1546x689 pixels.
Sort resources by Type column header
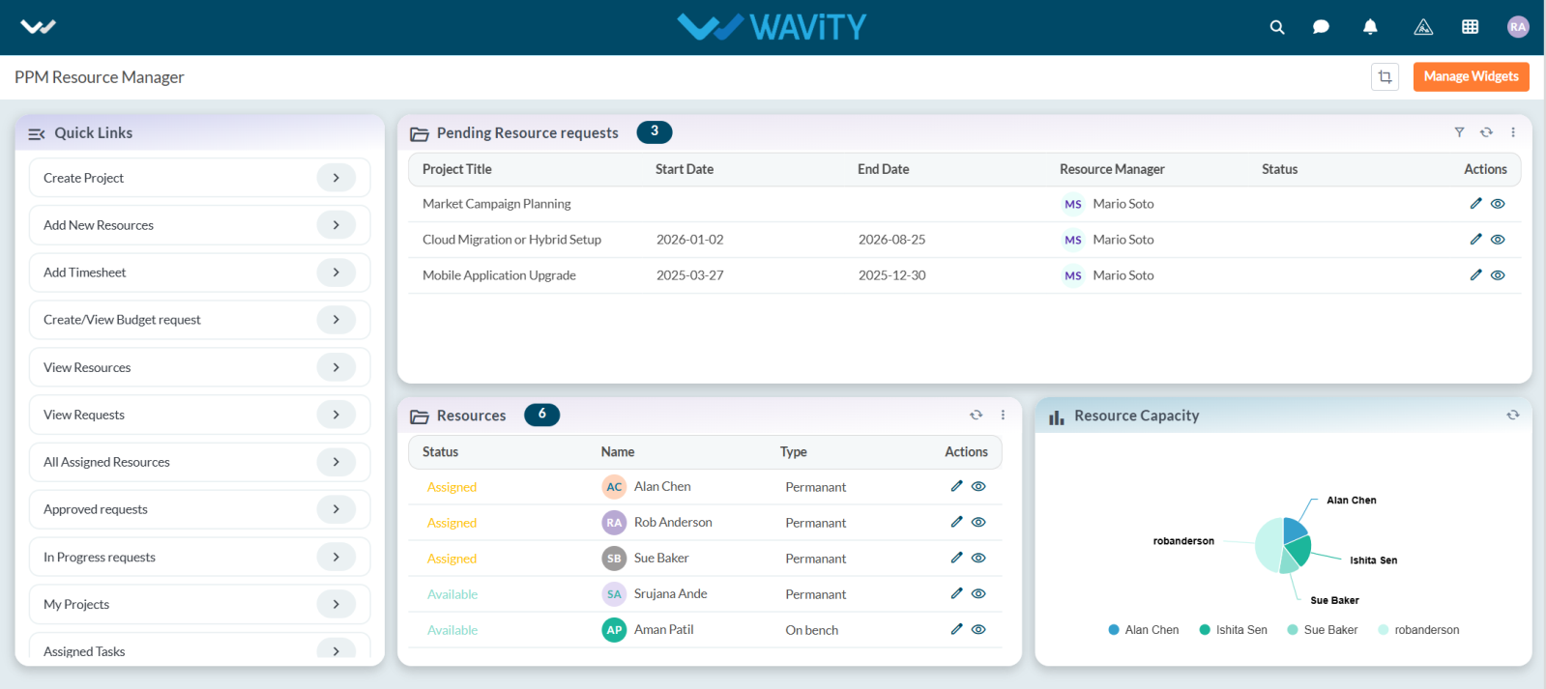pyautogui.click(x=794, y=452)
